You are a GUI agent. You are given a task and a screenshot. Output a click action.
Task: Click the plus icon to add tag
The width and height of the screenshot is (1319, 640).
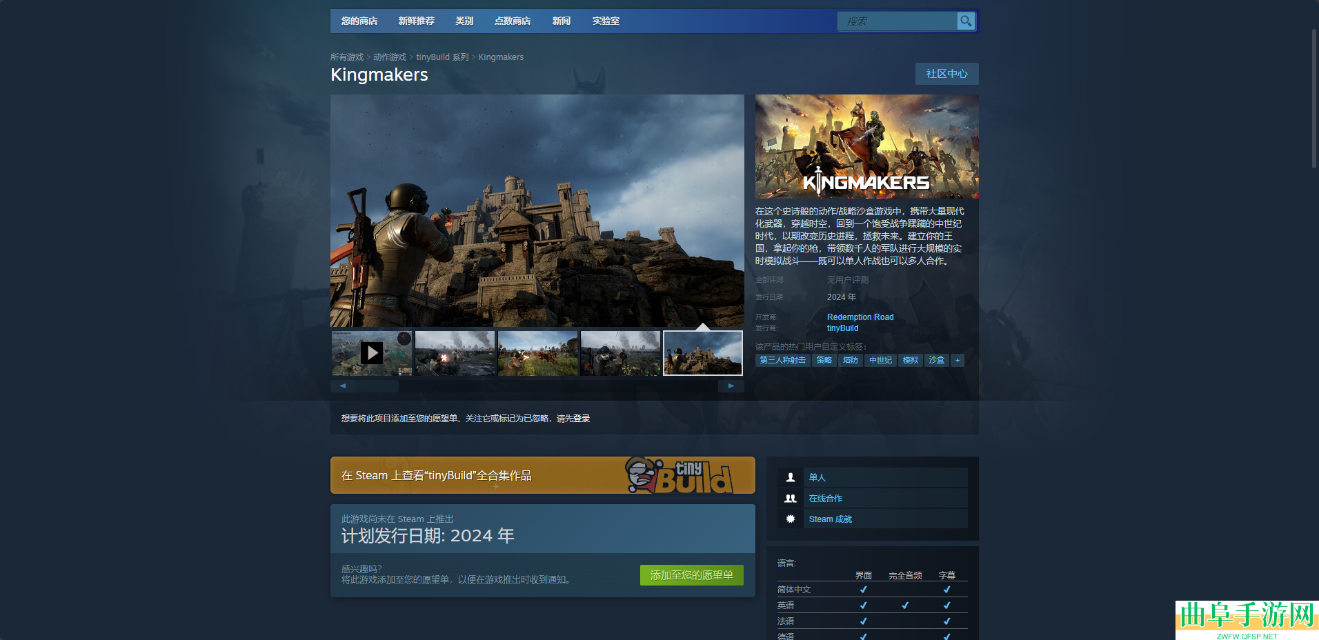pos(957,360)
